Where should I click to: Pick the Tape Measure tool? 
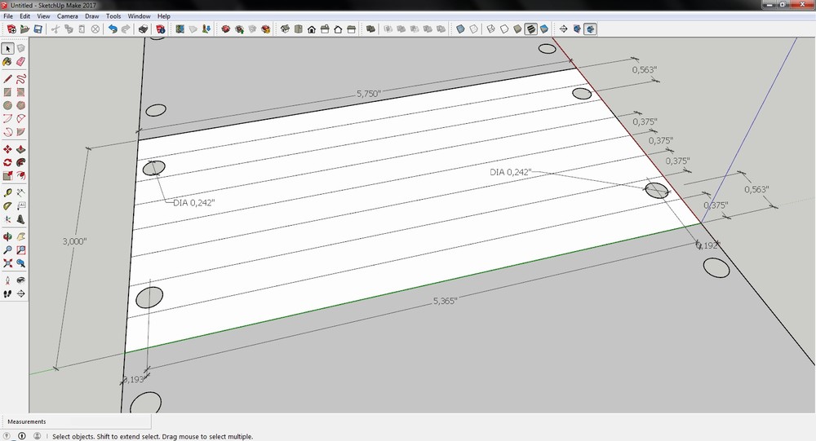tap(8, 193)
